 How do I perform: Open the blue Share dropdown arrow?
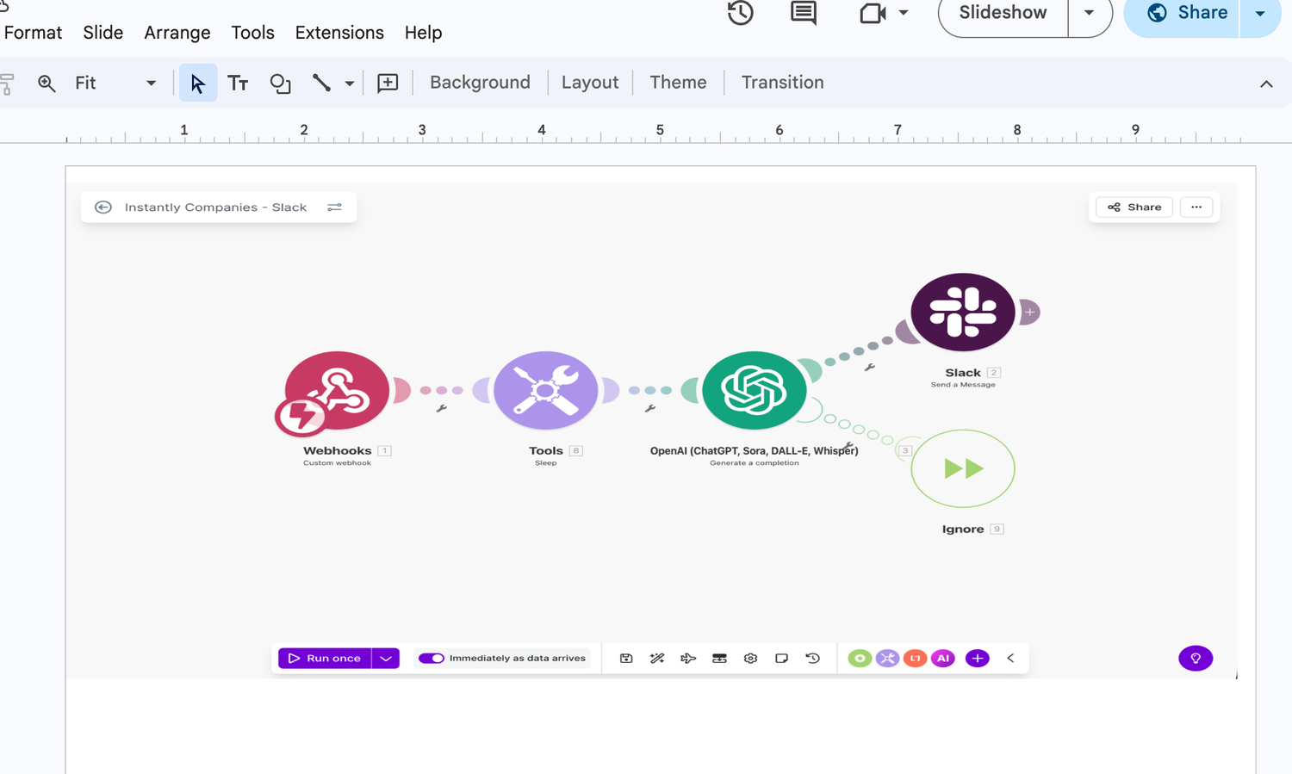coord(1260,13)
